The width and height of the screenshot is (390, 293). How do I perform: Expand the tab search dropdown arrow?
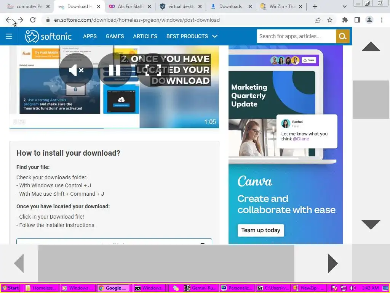[x=344, y=6]
